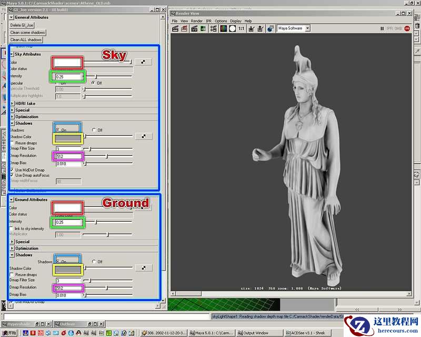Uncheck Use Dmap autoFocus checkbox
Screen dimensions: 421x337
[12, 175]
